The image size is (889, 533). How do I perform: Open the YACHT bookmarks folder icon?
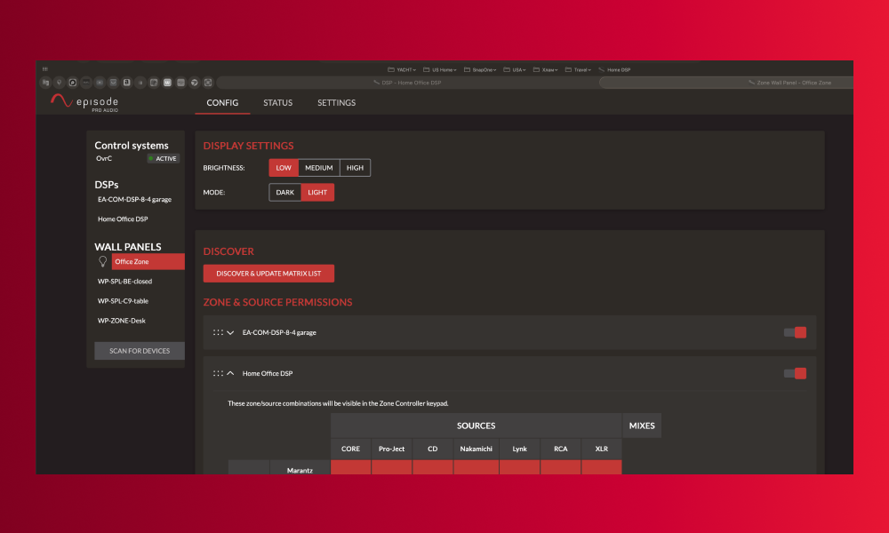click(x=392, y=69)
